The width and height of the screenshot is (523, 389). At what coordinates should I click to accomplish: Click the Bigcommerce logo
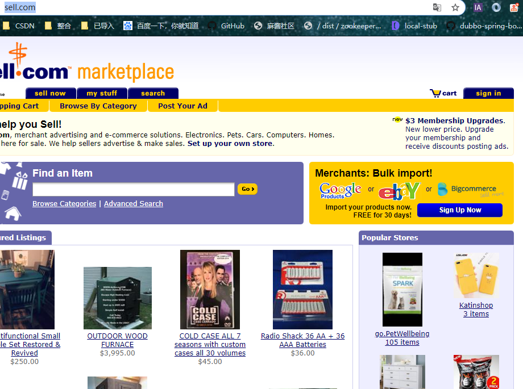[x=470, y=189]
